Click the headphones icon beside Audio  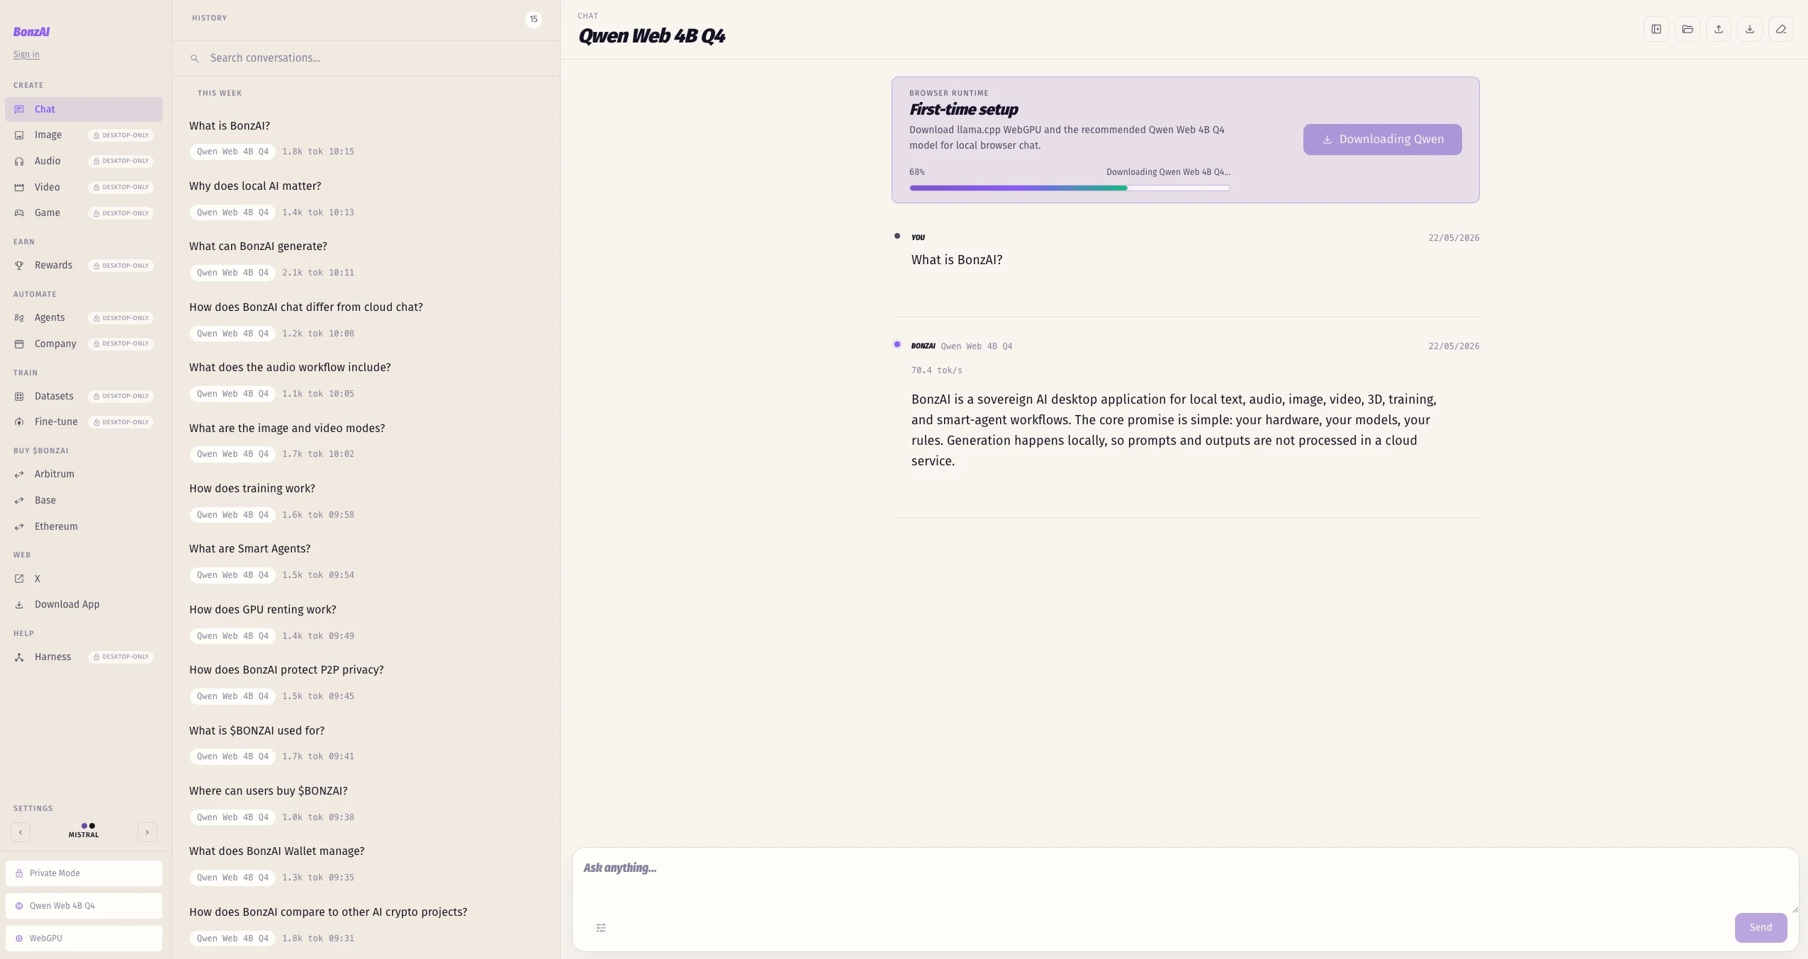19,161
